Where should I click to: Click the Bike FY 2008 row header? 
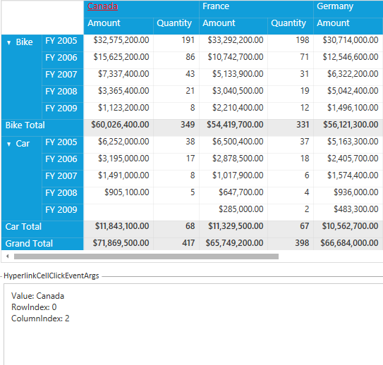63,94
